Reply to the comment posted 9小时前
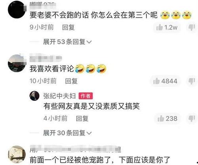Screen dimensions: 198x165 (69, 27)
